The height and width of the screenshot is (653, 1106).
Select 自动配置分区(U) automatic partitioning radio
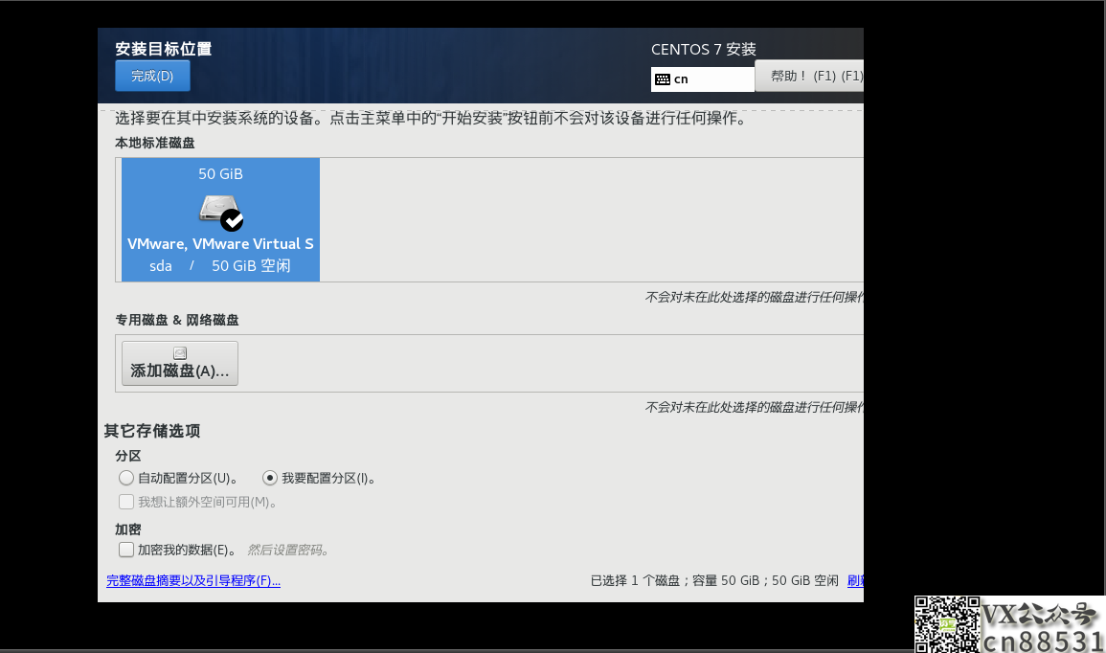click(x=126, y=478)
